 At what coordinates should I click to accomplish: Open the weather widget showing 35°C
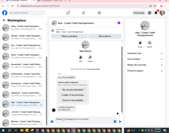(131, 130)
